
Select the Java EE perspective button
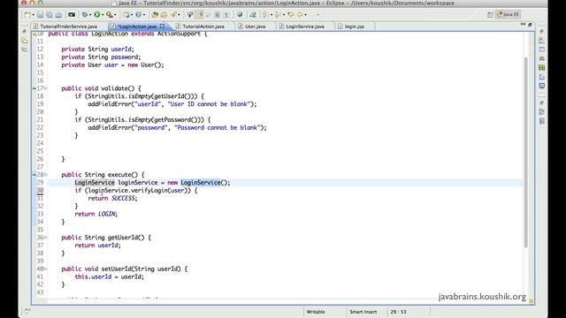point(508,14)
